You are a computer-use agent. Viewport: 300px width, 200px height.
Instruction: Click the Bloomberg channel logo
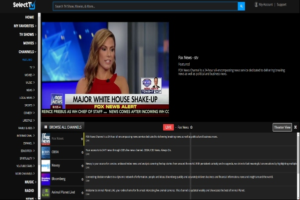tap(46, 179)
